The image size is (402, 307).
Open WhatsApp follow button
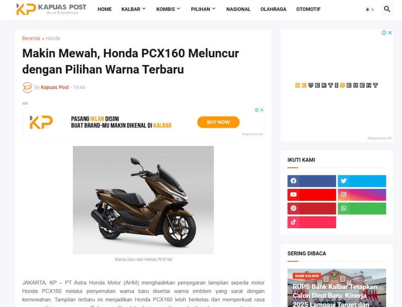click(362, 209)
